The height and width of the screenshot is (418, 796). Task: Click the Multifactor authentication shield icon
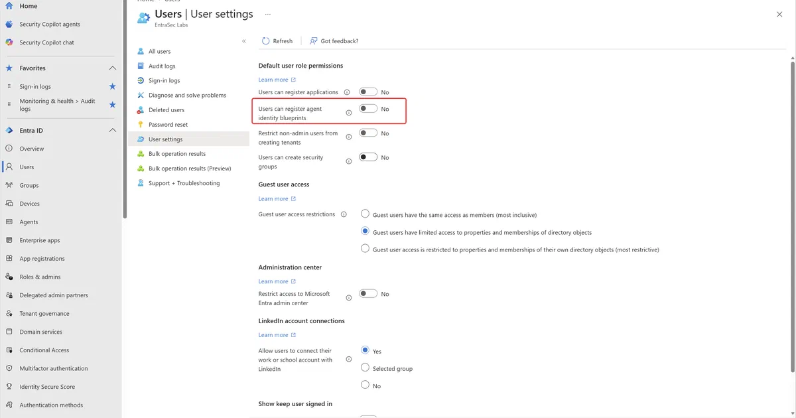tap(9, 368)
